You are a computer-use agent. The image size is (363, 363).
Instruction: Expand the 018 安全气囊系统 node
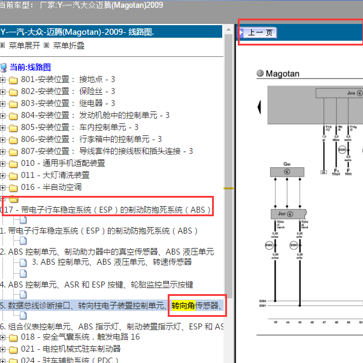pos(2,337)
